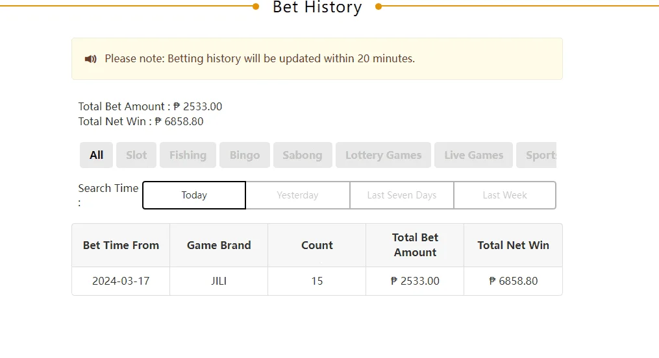
Task: Click the Total Net Win column header
Action: [x=513, y=245]
